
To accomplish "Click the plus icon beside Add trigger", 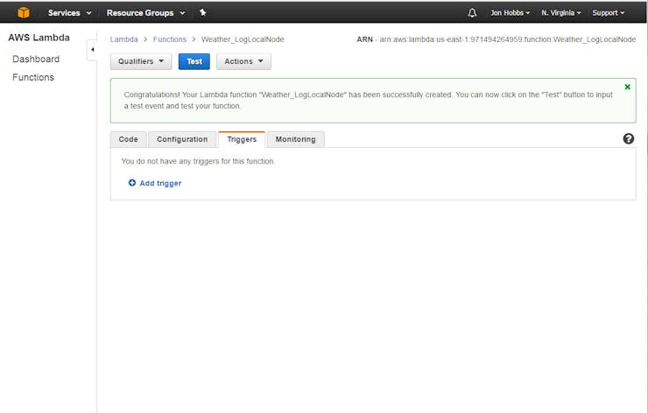I will tap(132, 183).
